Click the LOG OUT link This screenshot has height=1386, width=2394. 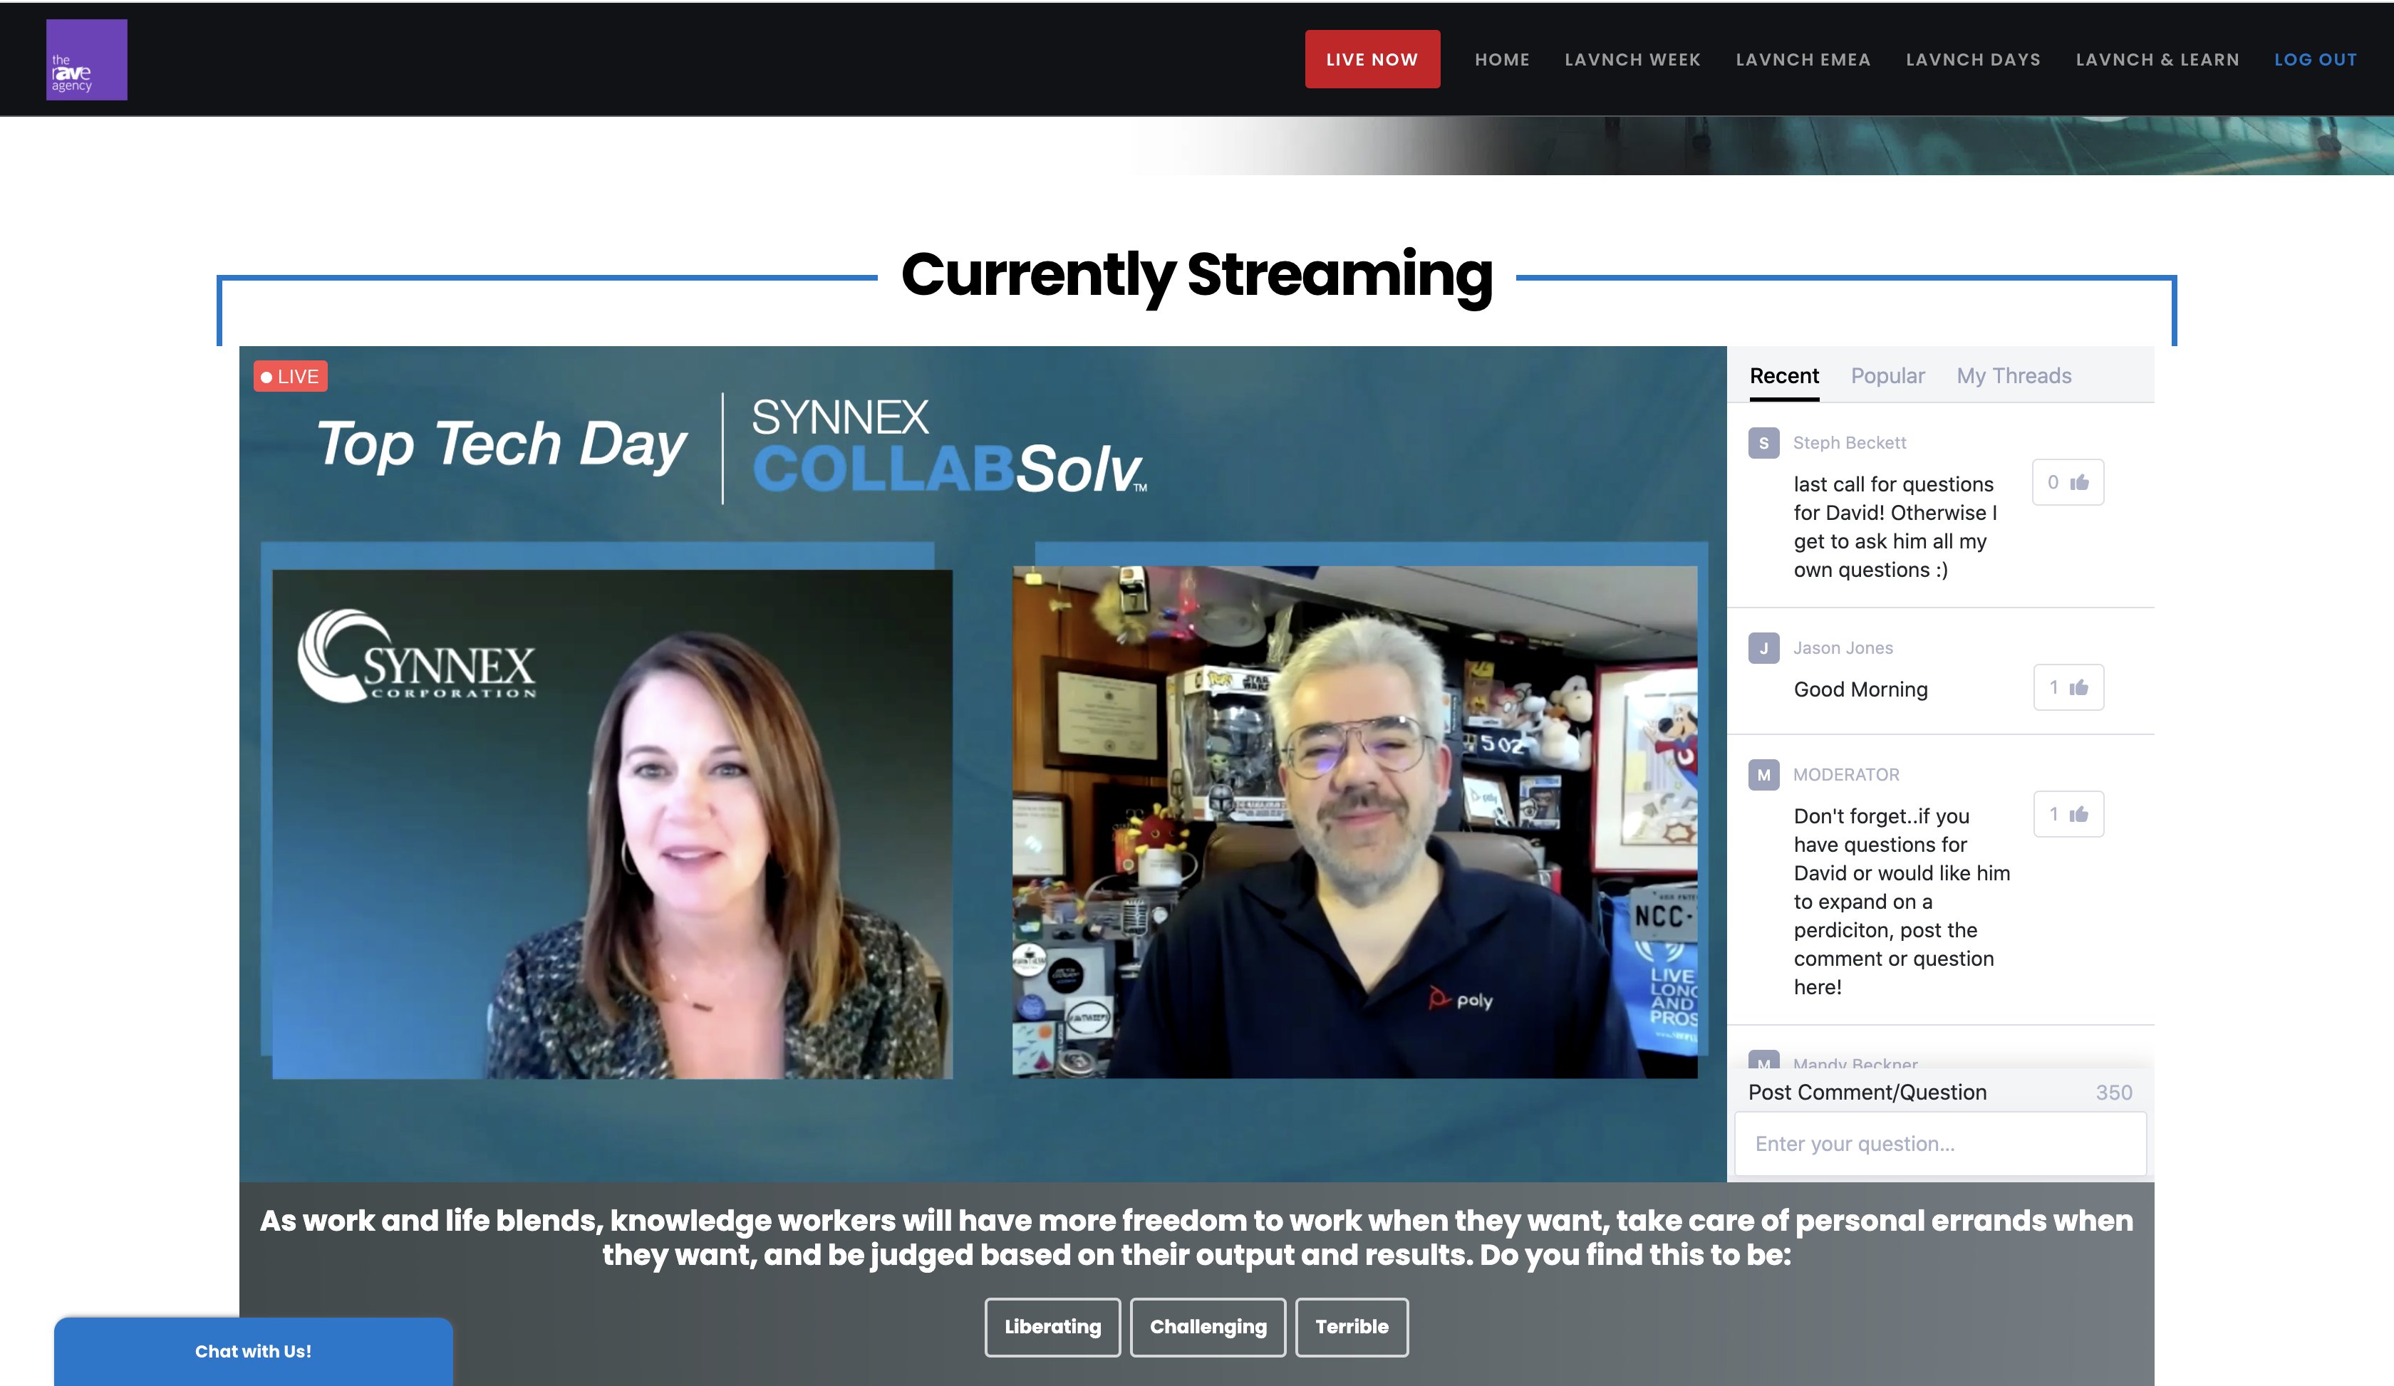2315,60
